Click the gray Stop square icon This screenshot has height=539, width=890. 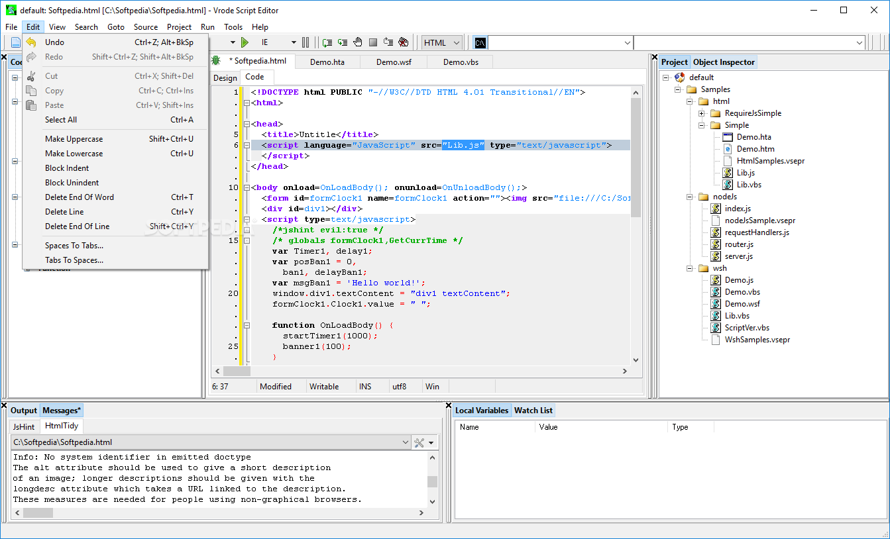(x=373, y=42)
